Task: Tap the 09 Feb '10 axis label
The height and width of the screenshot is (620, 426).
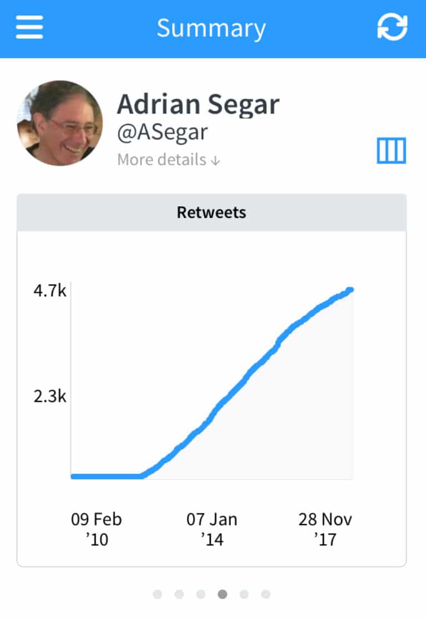Action: (x=97, y=529)
